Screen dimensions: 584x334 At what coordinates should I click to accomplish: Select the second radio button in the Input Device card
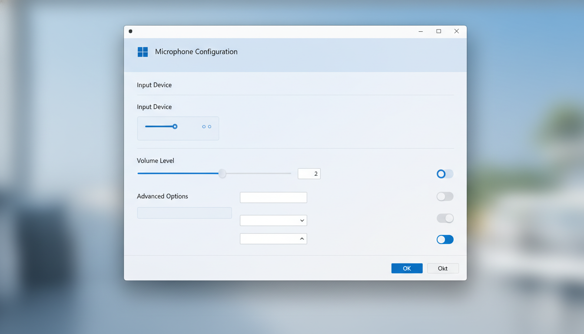point(209,126)
